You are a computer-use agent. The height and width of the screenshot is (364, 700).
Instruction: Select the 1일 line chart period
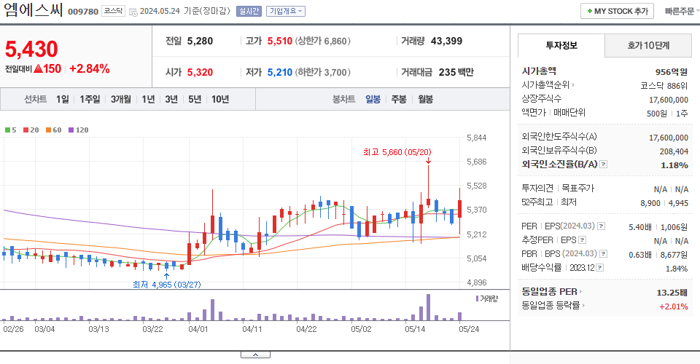click(63, 99)
